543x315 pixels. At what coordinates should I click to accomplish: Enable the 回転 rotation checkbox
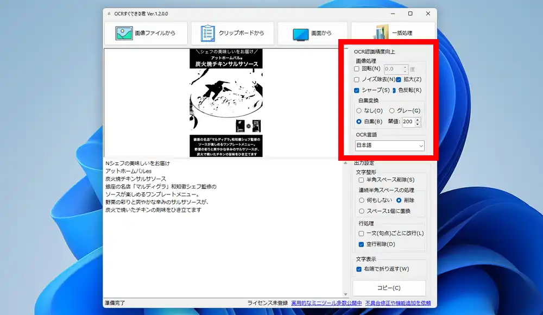tap(356, 68)
